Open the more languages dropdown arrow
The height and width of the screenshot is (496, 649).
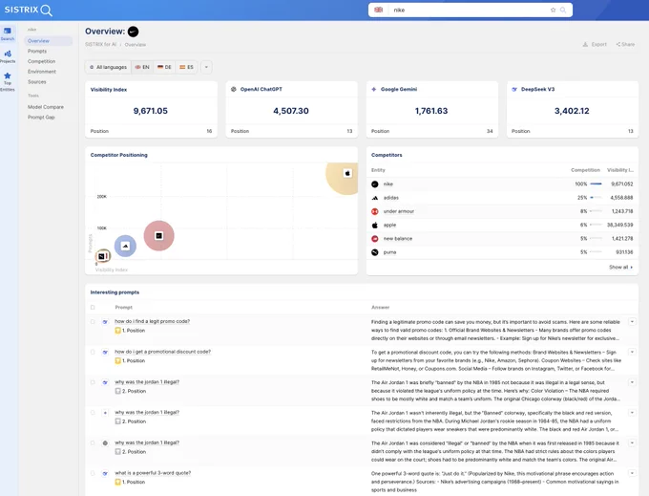coord(206,67)
